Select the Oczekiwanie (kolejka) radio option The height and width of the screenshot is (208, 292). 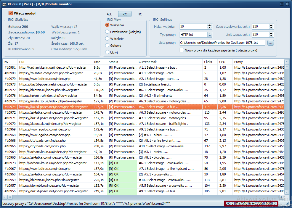point(107,32)
